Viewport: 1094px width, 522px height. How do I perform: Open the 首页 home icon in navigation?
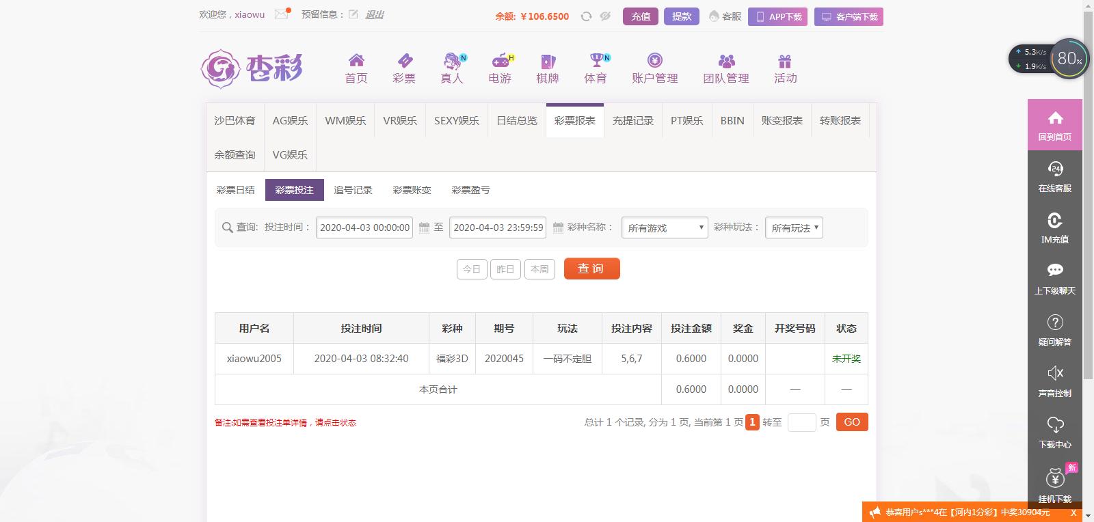click(x=356, y=61)
